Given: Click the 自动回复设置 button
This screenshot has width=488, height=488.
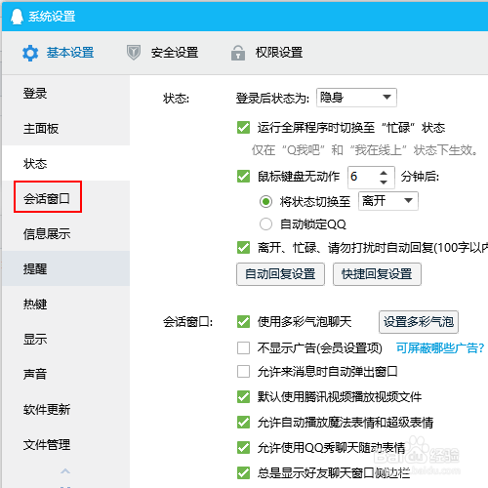Looking at the screenshot, I should 280,274.
